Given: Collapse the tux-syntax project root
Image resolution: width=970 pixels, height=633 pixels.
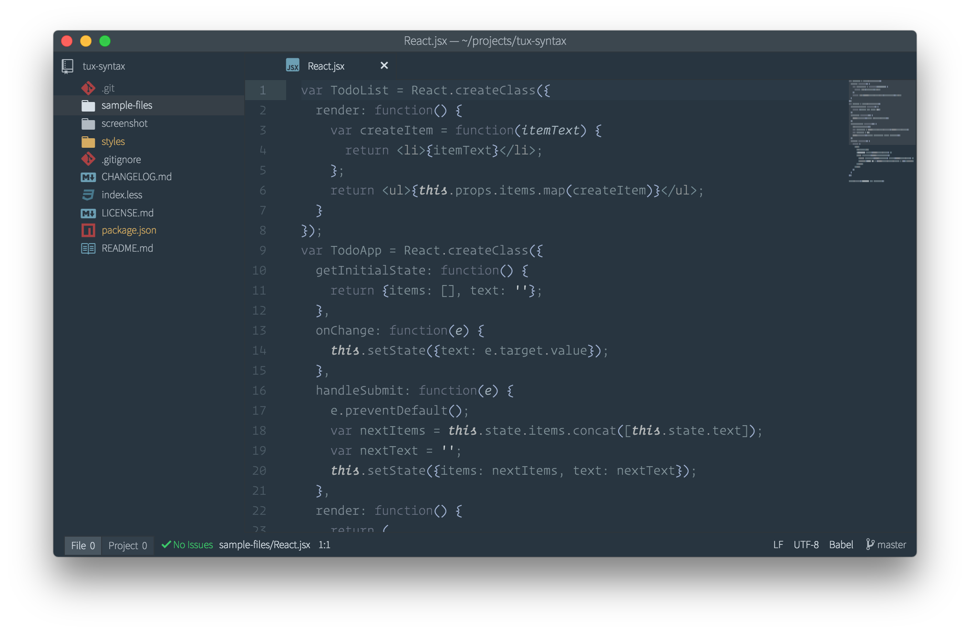Looking at the screenshot, I should point(103,66).
